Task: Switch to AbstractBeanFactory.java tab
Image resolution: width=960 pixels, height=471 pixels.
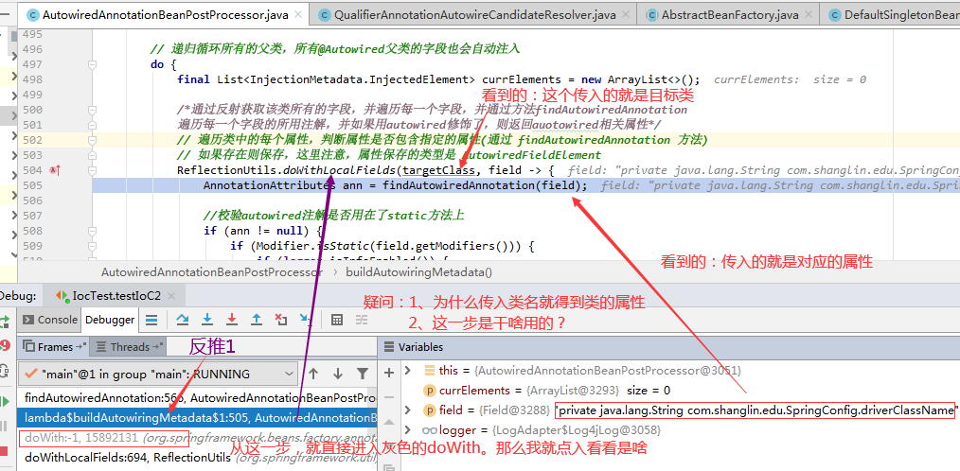Action: [x=730, y=15]
